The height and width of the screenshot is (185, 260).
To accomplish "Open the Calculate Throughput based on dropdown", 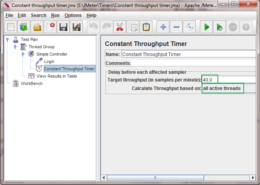I will (x=229, y=88).
